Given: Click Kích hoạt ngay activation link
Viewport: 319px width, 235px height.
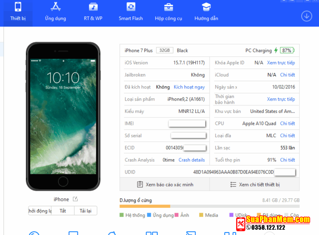Looking at the screenshot, I should (x=189, y=87).
